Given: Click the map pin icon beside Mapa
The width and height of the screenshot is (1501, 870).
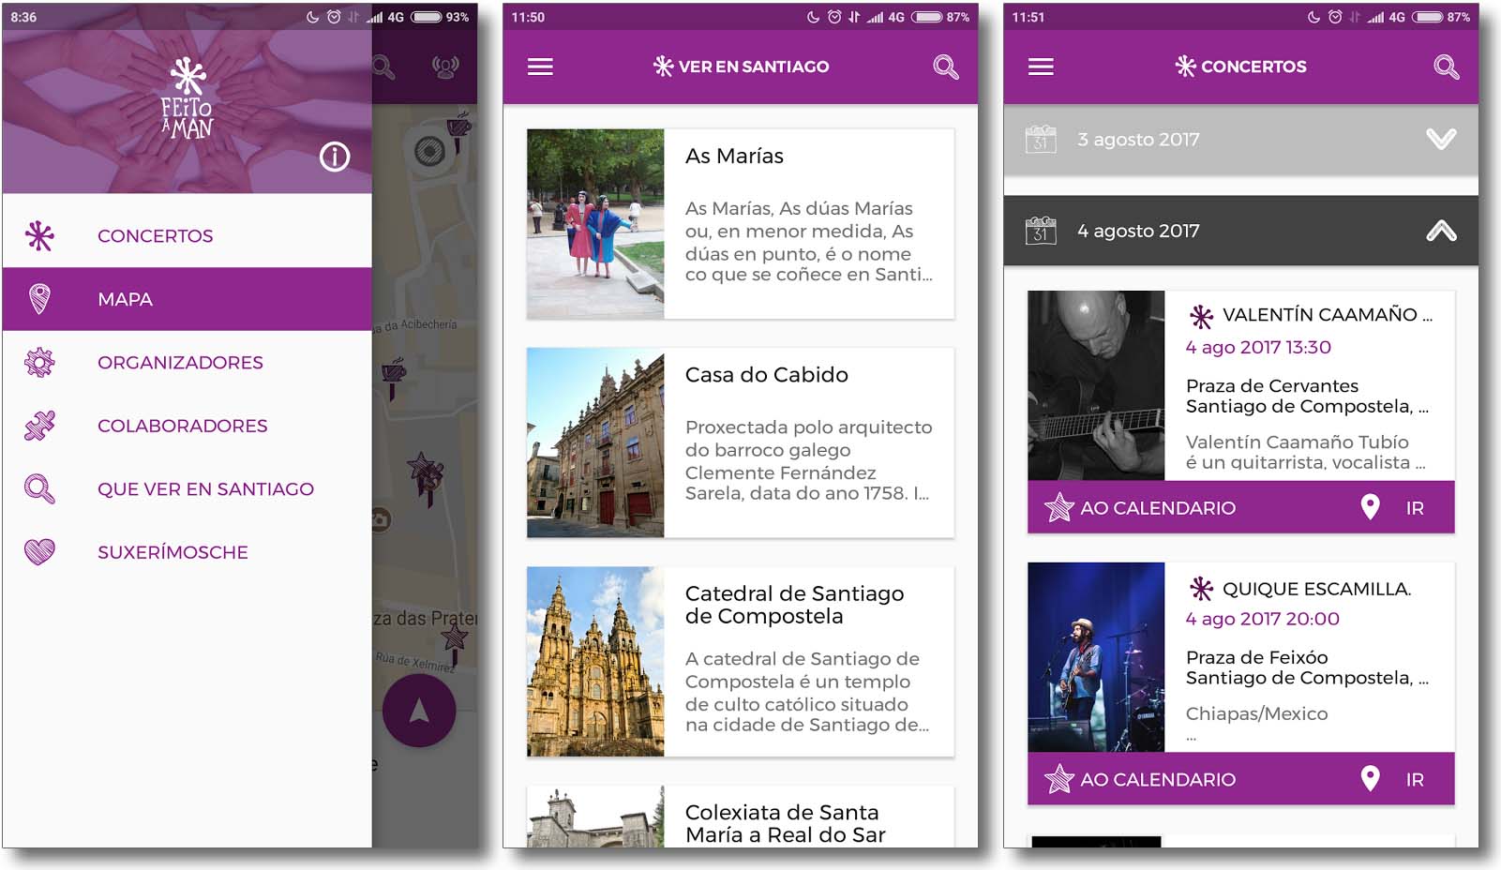Looking at the screenshot, I should [39, 299].
